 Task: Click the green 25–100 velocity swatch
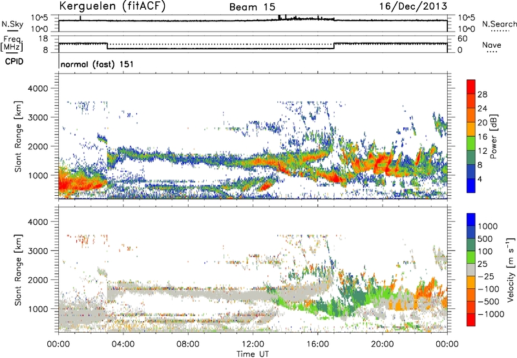click(x=471, y=257)
